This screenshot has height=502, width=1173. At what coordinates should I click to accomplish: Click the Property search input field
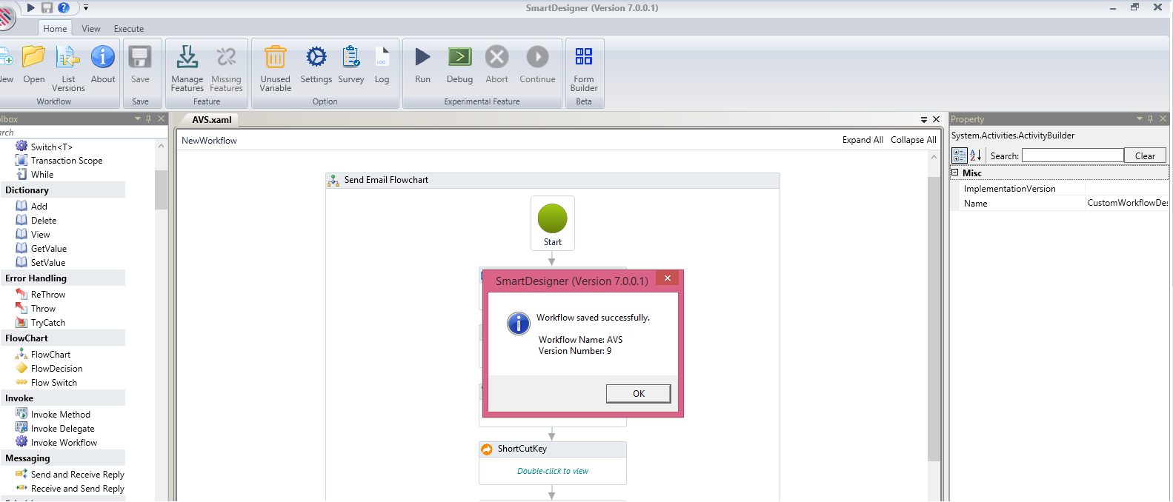pos(1072,155)
